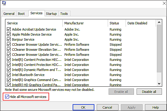The width and height of the screenshot is (167, 111).
Task: Switch to the General tab
Action: pos(9,14)
